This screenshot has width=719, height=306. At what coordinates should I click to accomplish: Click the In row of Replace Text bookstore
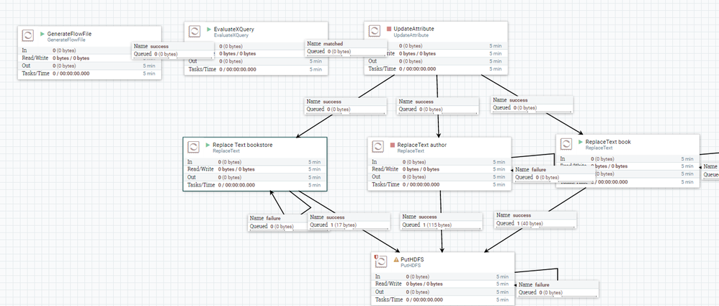[x=254, y=162]
